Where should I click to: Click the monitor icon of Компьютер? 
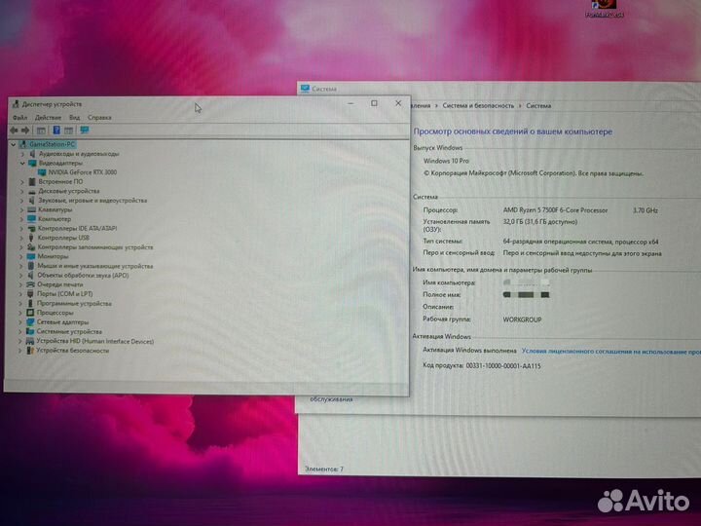31,219
